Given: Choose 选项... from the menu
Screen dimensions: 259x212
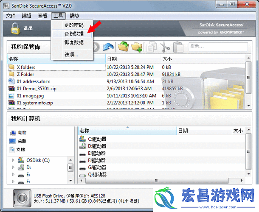Looking at the screenshot, I should (72, 55).
